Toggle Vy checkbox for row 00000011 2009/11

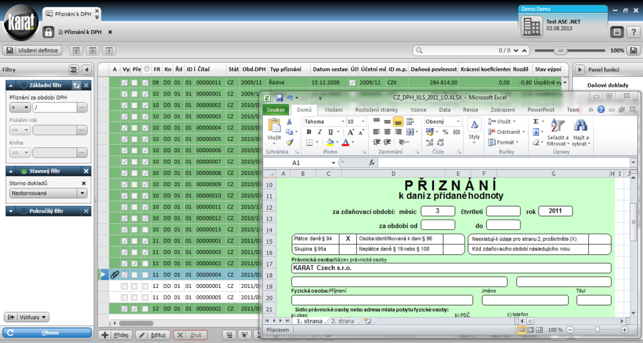point(124,83)
